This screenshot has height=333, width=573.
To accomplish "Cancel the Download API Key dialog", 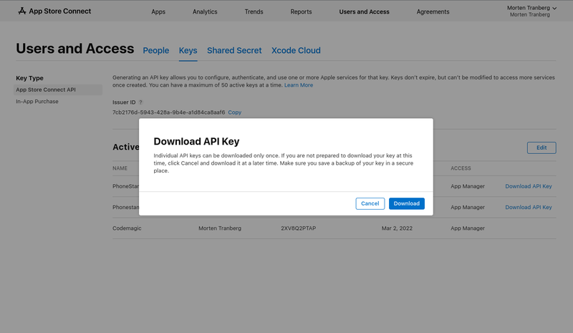I will [x=370, y=203].
